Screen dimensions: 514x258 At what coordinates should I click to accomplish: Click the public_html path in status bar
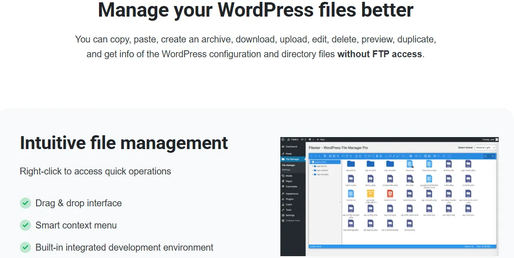click(315, 246)
